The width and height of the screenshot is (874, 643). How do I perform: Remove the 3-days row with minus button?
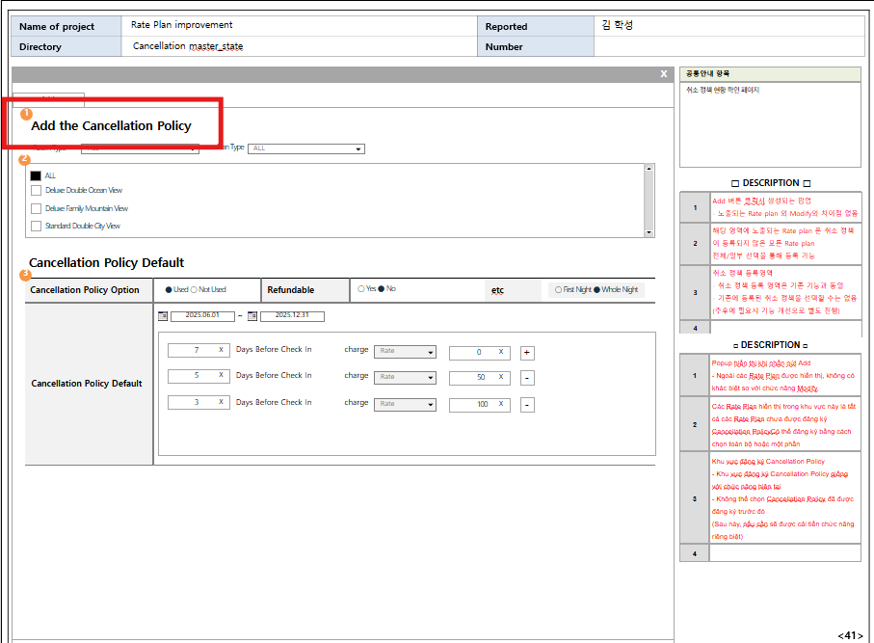[x=527, y=405]
